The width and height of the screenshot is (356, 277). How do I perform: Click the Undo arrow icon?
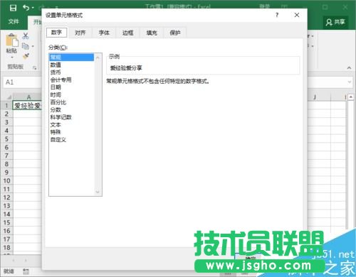(x=26, y=8)
